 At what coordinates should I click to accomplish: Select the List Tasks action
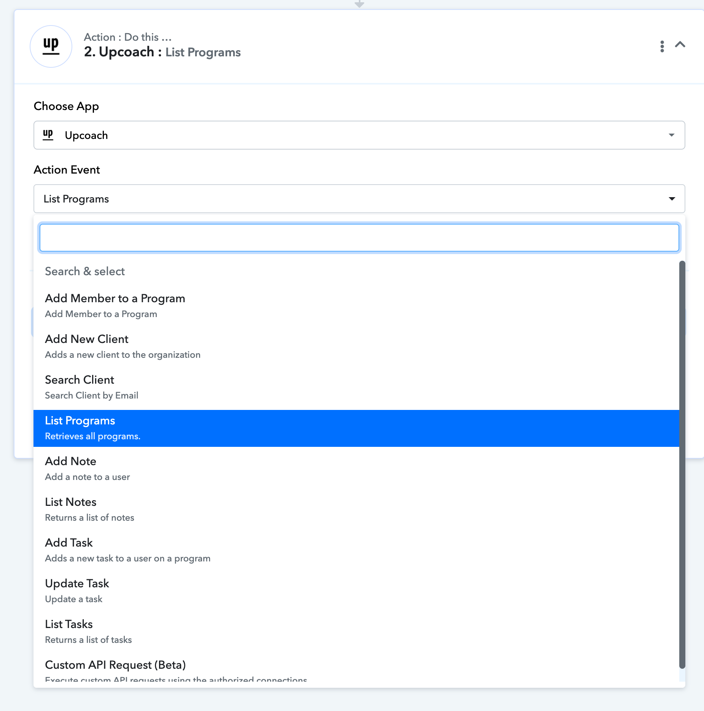(356, 632)
